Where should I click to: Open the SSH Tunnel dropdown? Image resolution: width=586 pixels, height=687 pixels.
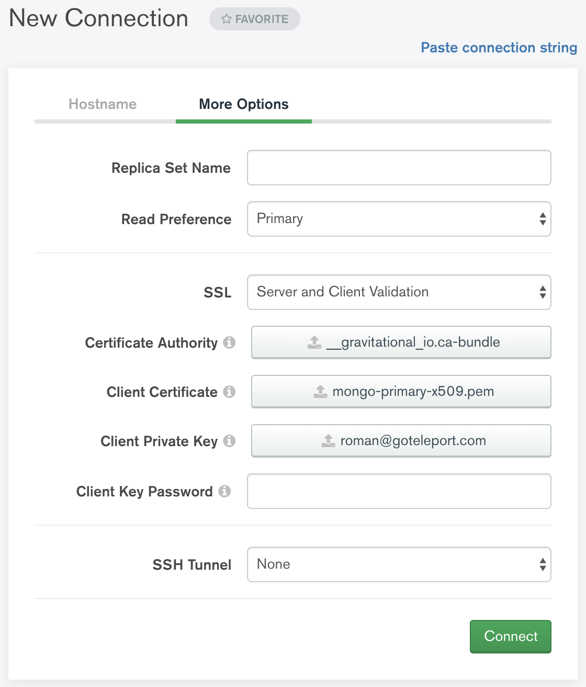[399, 564]
